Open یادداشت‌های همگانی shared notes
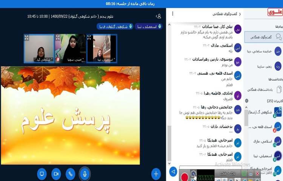Screen dimensions: 283x181 pyautogui.click(x=264, y=89)
